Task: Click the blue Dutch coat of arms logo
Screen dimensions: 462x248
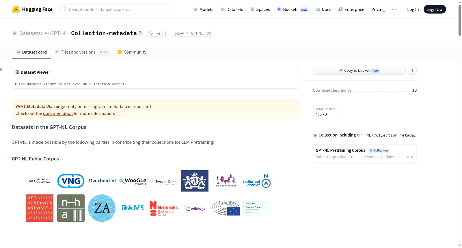Action: 195,181
